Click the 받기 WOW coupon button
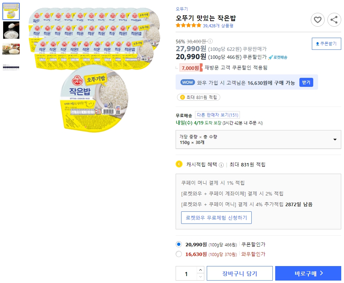The width and height of the screenshot is (344, 283). coord(306,82)
